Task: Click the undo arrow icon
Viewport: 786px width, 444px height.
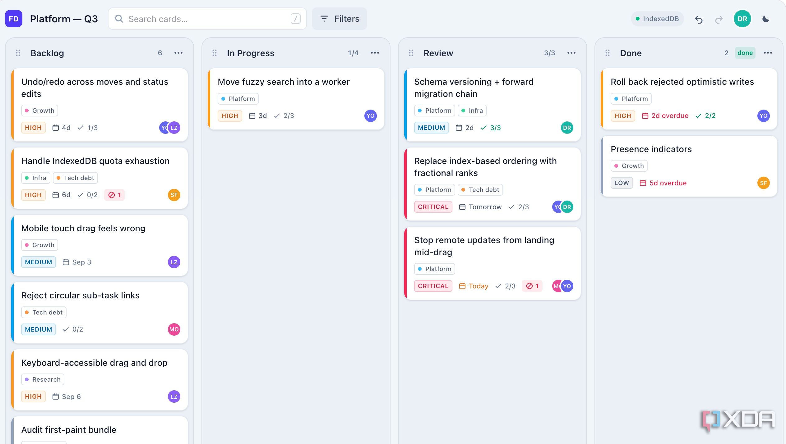Action: 699,19
